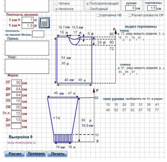Focus the machine density / needle number field
167x162 pixels.
(38, 34)
